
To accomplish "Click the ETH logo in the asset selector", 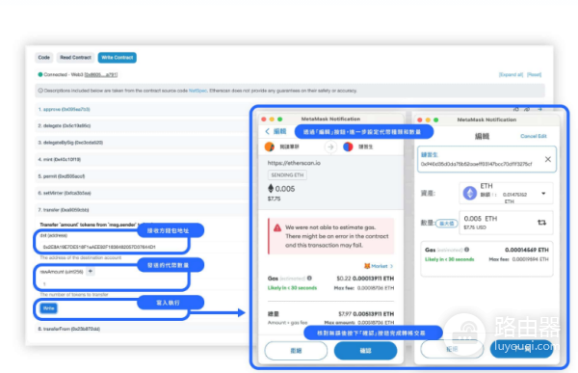I will coord(470,194).
